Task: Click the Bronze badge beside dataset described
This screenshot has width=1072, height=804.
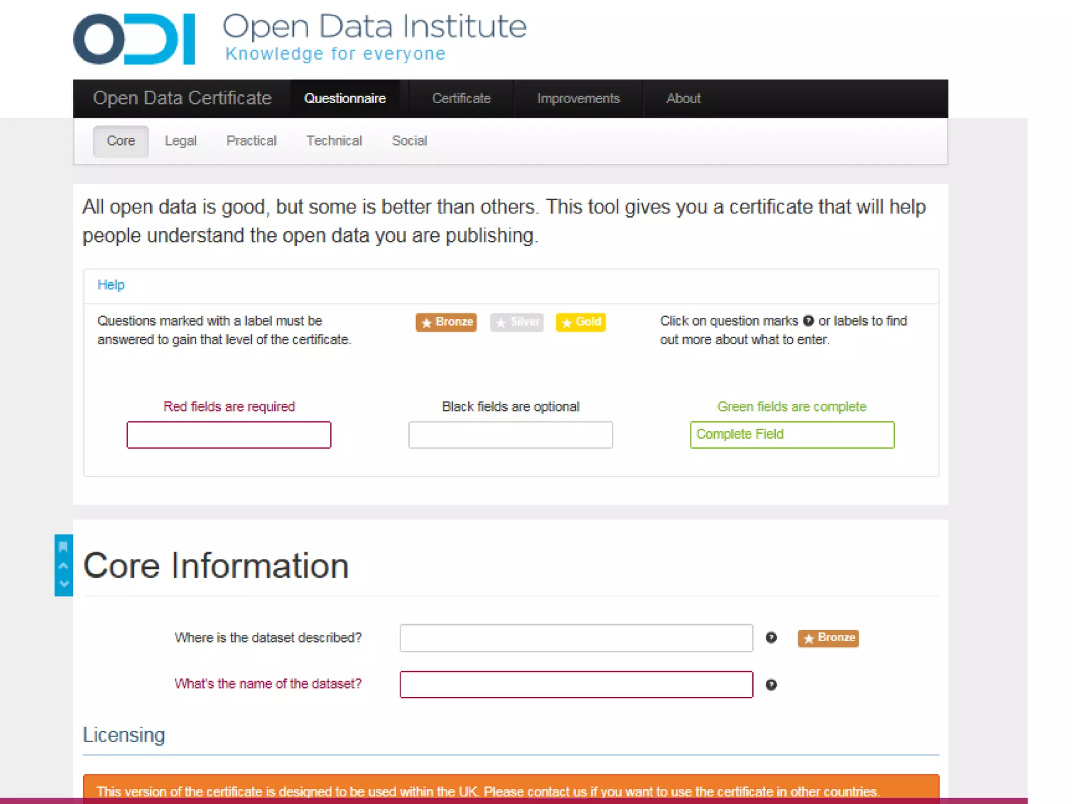Action: 828,638
